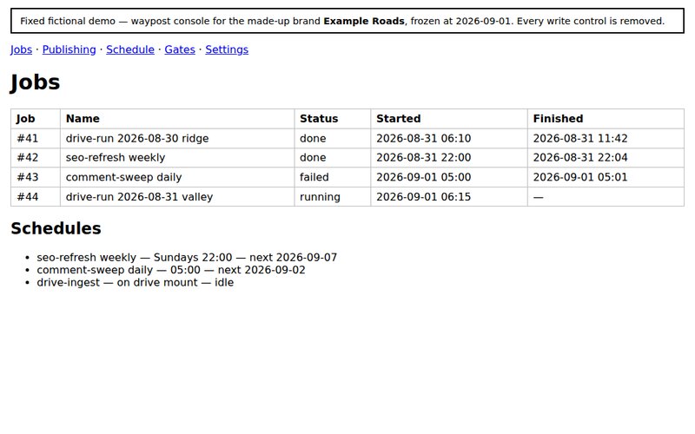The width and height of the screenshot is (695, 434).
Task: Click the dash in job #44 Finished cell
Action: pyautogui.click(x=539, y=197)
